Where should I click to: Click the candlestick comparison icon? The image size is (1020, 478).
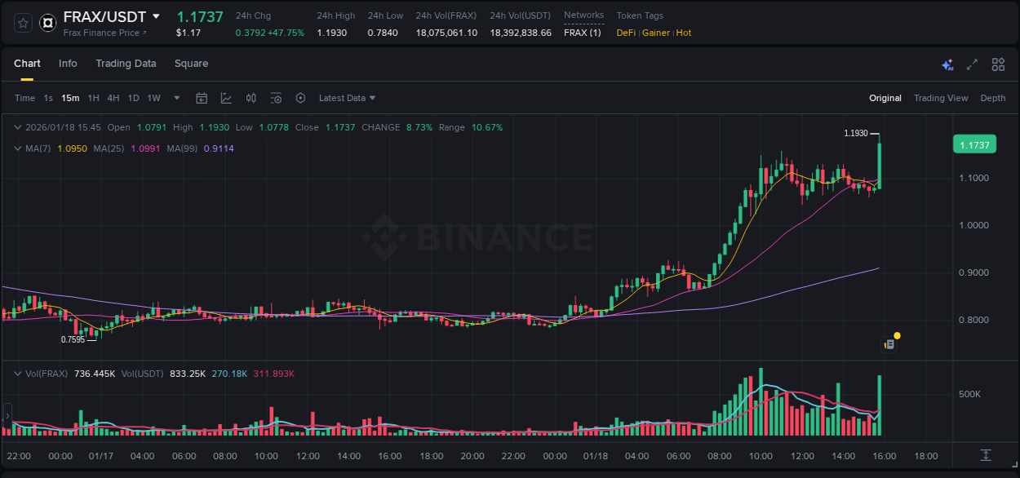point(251,97)
